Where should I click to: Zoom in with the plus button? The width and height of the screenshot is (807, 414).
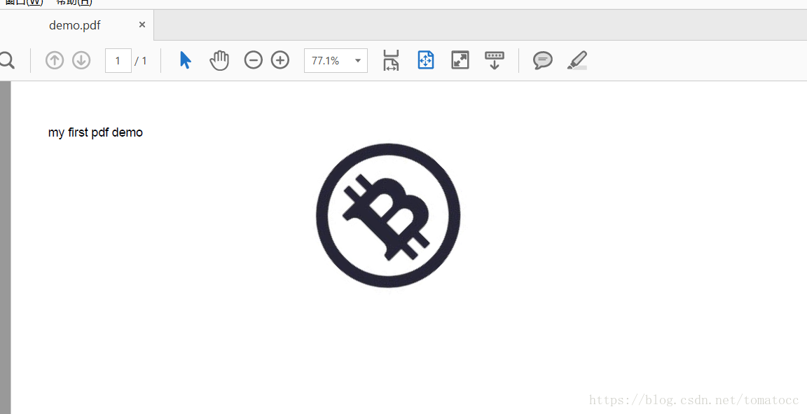click(x=280, y=60)
